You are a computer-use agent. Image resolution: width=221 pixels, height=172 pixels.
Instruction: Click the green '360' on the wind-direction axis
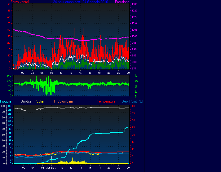point(9,76)
